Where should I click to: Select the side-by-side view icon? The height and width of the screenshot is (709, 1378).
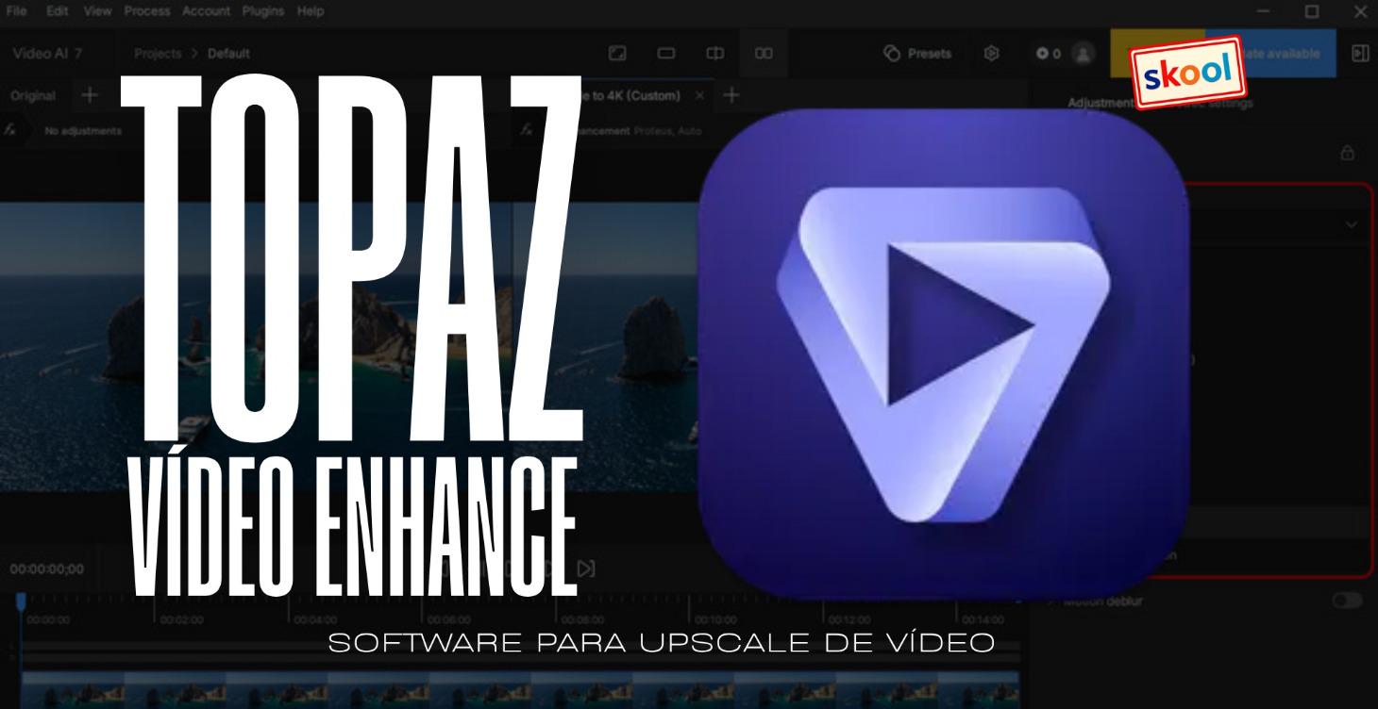coord(764,54)
